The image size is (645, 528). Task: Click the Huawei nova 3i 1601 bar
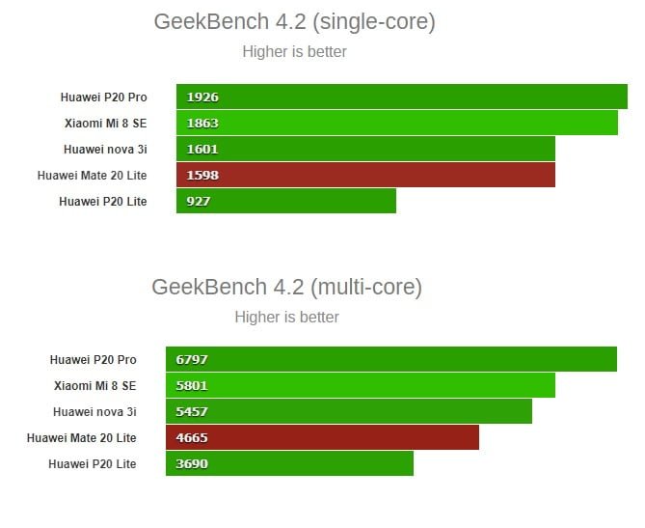click(365, 149)
